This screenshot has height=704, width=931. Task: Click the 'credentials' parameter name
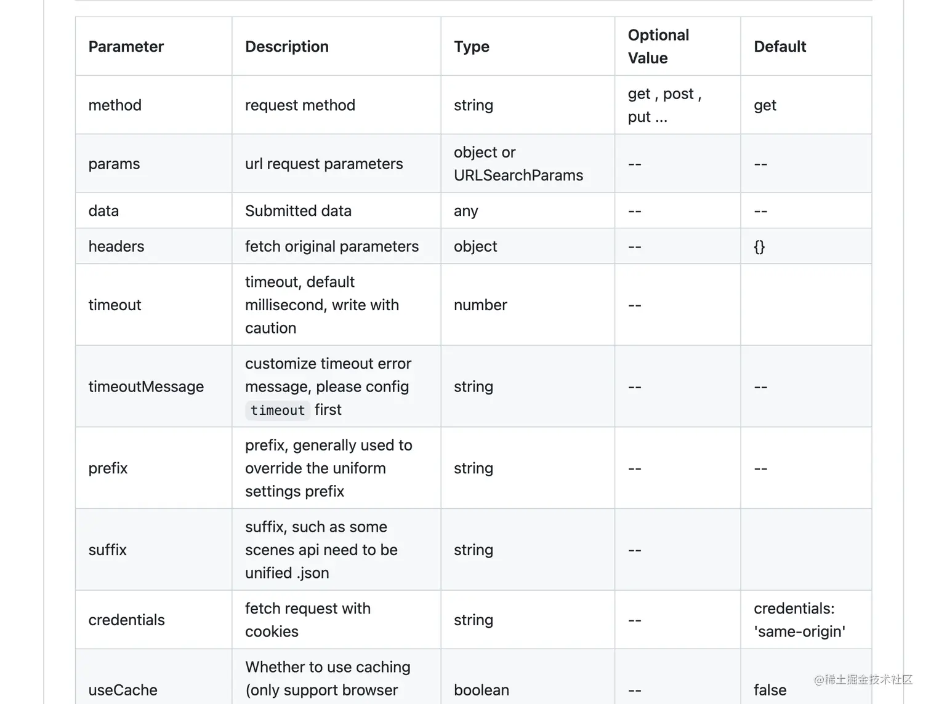pyautogui.click(x=127, y=620)
